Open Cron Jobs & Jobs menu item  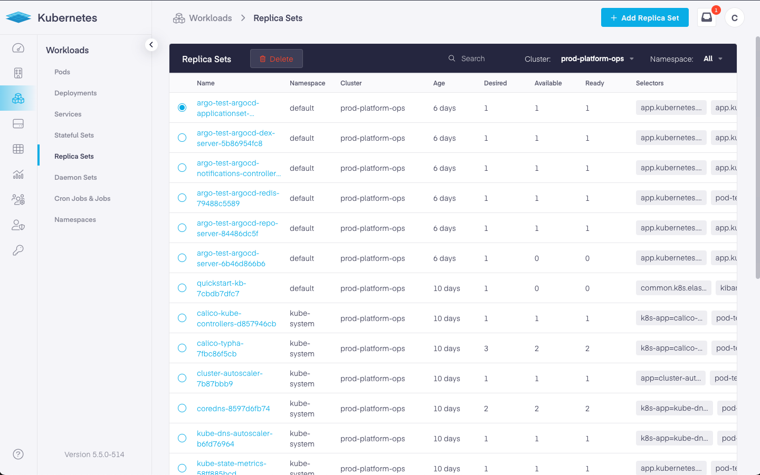click(x=82, y=198)
